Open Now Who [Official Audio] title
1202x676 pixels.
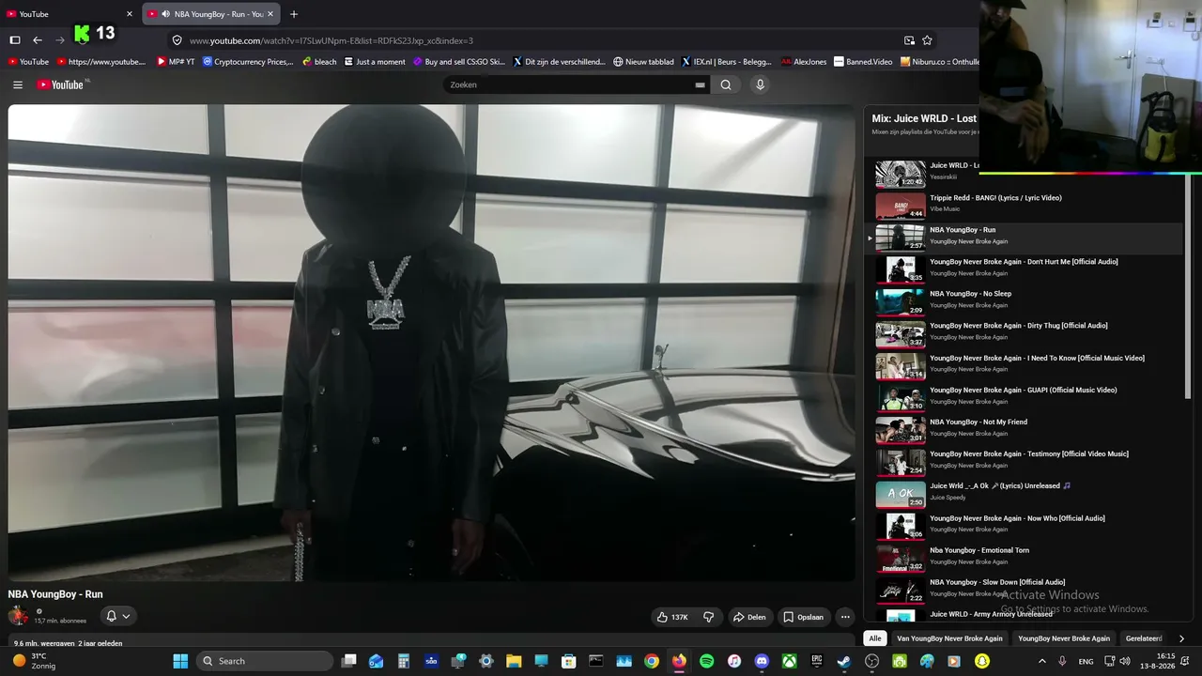click(x=1017, y=518)
